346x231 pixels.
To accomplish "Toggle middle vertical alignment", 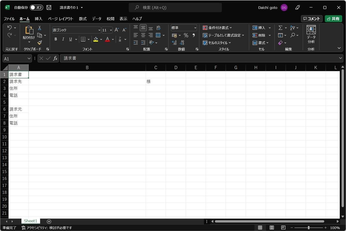I will pyautogui.click(x=143, y=28).
